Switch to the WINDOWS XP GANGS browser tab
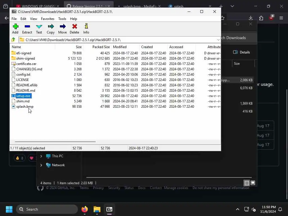The image size is (288, 216). tap(38, 6)
